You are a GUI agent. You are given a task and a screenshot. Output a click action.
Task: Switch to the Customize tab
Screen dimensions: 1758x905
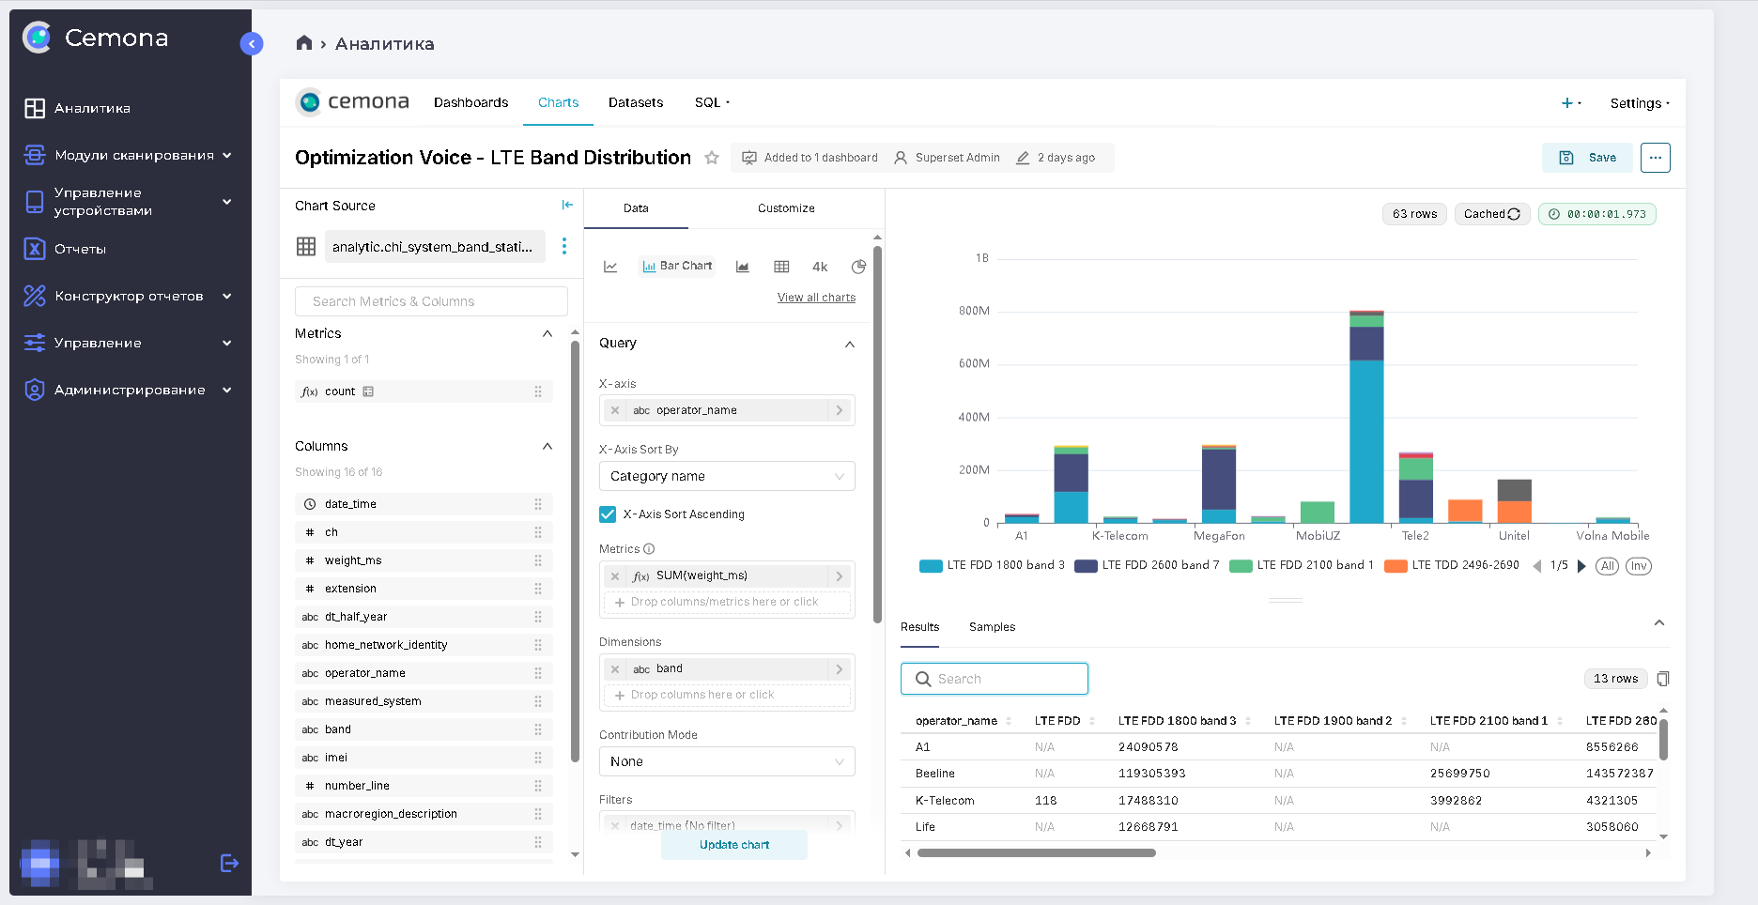(x=786, y=208)
